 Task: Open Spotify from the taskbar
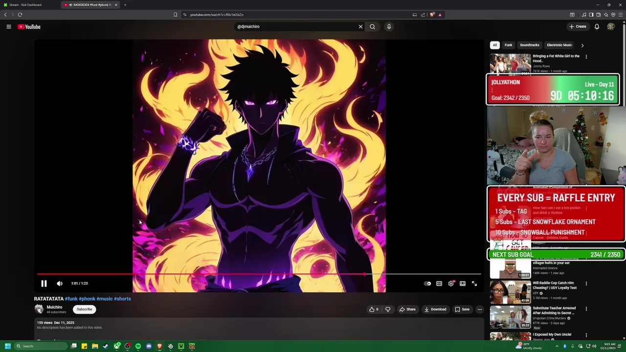click(138, 346)
